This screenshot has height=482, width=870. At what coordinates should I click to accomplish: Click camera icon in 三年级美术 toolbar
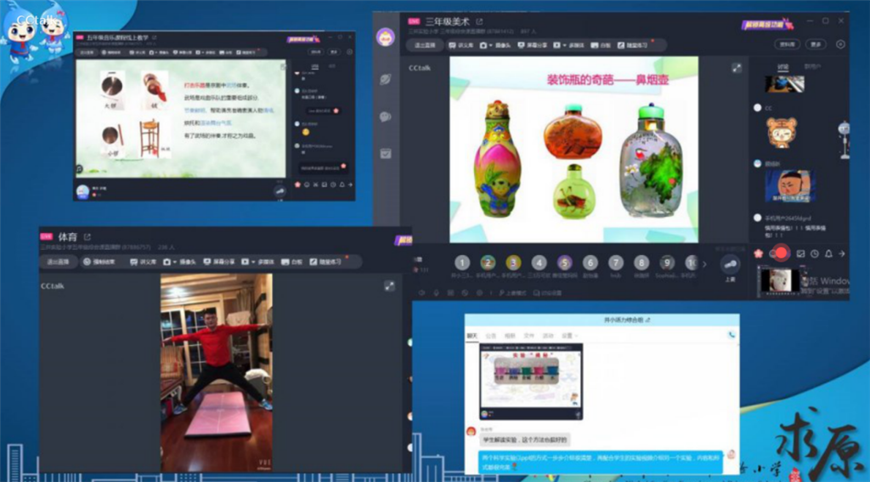(483, 45)
